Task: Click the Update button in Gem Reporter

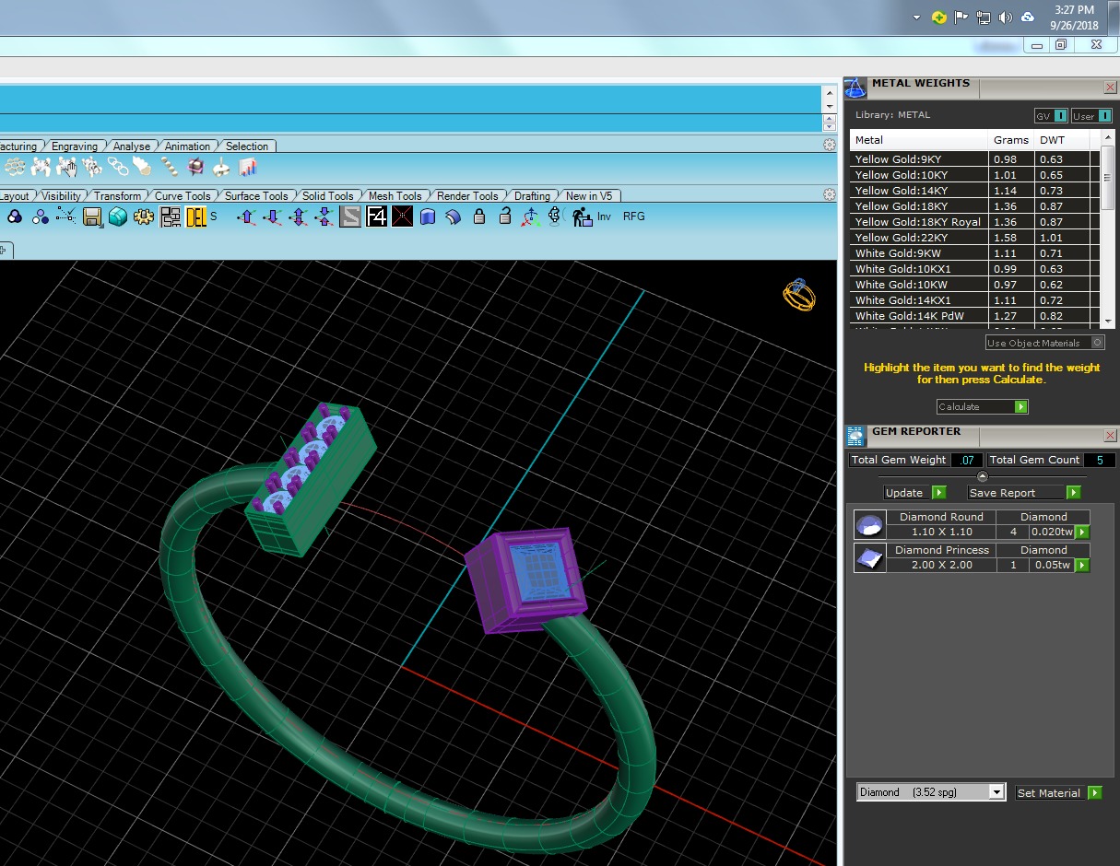Action: (x=915, y=493)
